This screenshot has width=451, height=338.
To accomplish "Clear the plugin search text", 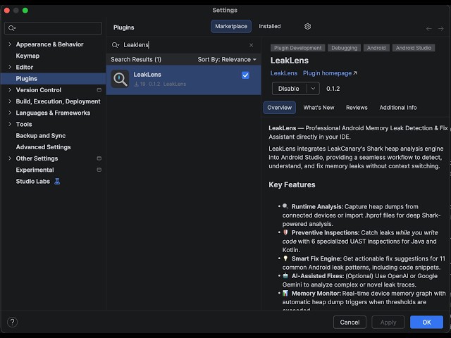I will [x=251, y=45].
